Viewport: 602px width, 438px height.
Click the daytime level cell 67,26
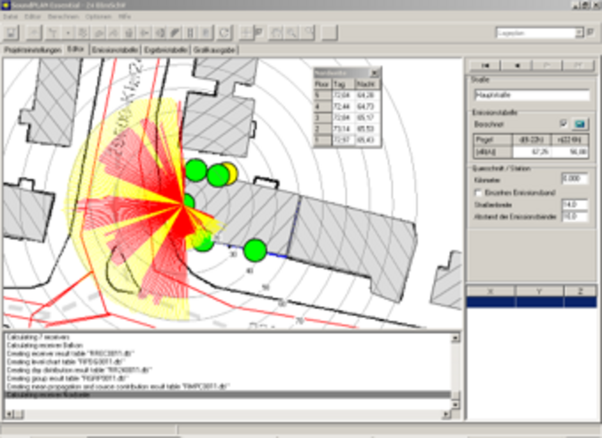click(531, 152)
